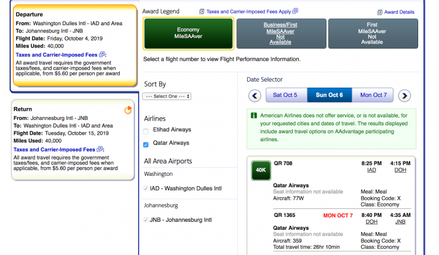Click the orange change-flight icon in Return panel
Screen dimensions: 439x255
point(128,110)
